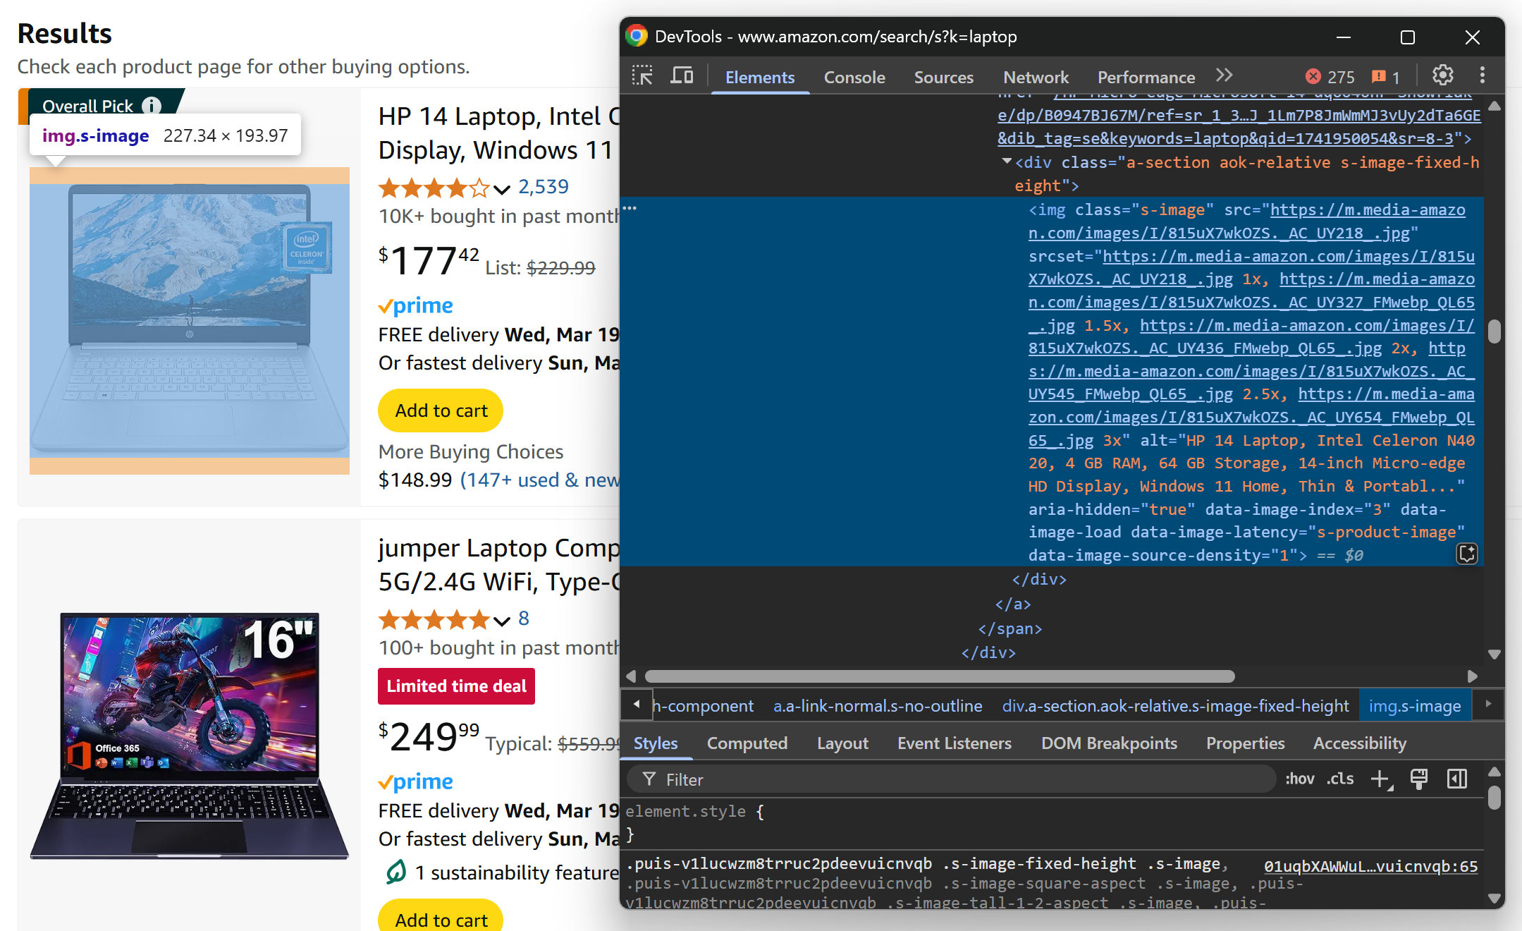
Task: Click the prime logo on HP laptop listing
Action: (415, 305)
